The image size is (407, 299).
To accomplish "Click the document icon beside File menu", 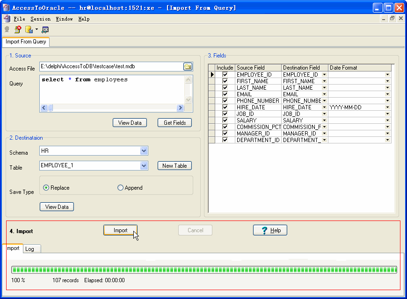I will coord(7,19).
